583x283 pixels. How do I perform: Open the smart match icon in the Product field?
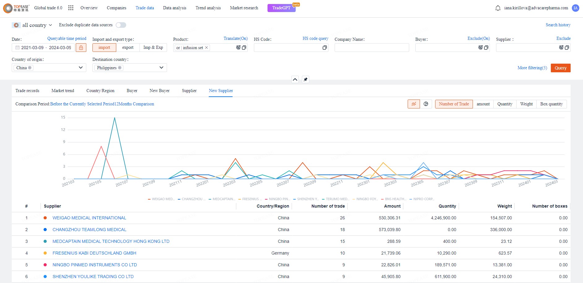(238, 48)
